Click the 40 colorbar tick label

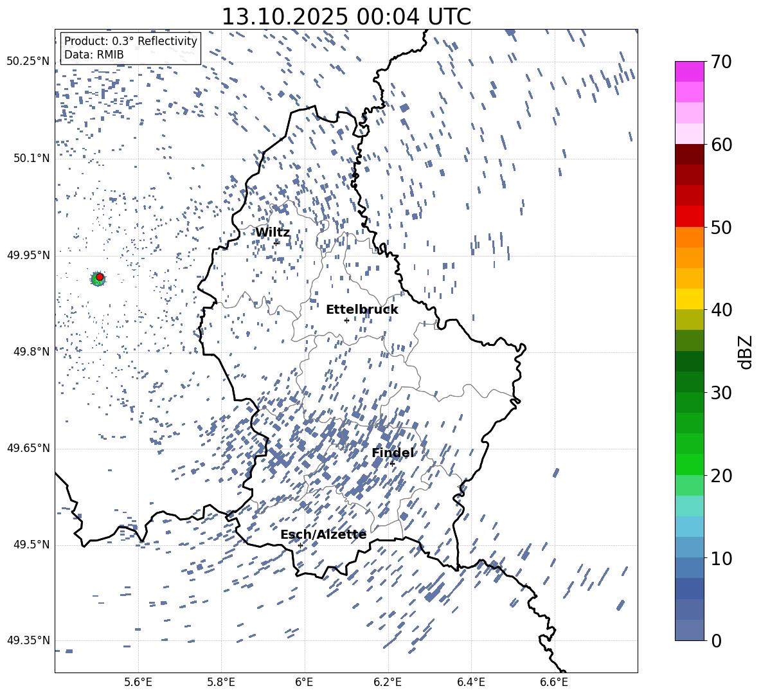pos(721,310)
